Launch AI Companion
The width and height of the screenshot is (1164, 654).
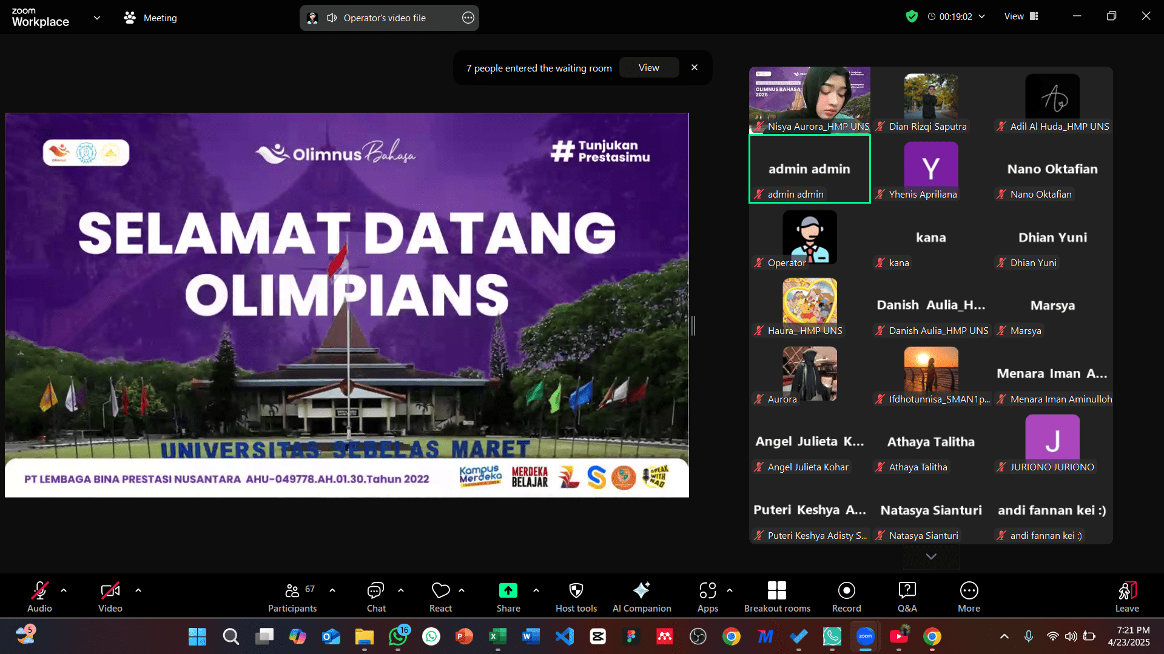pyautogui.click(x=641, y=597)
